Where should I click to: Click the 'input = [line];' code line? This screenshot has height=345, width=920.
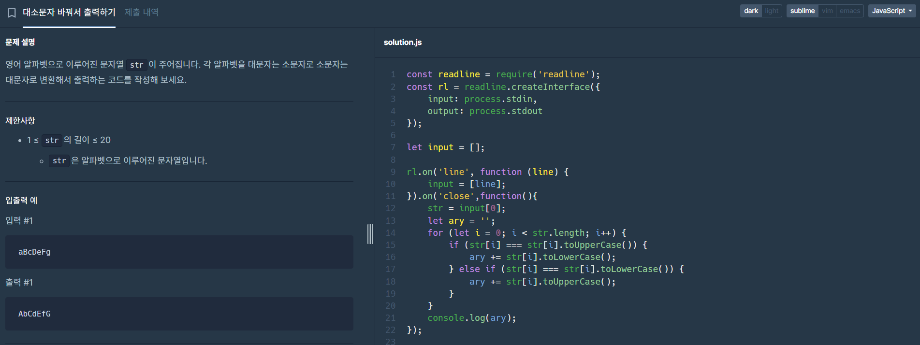point(467,184)
